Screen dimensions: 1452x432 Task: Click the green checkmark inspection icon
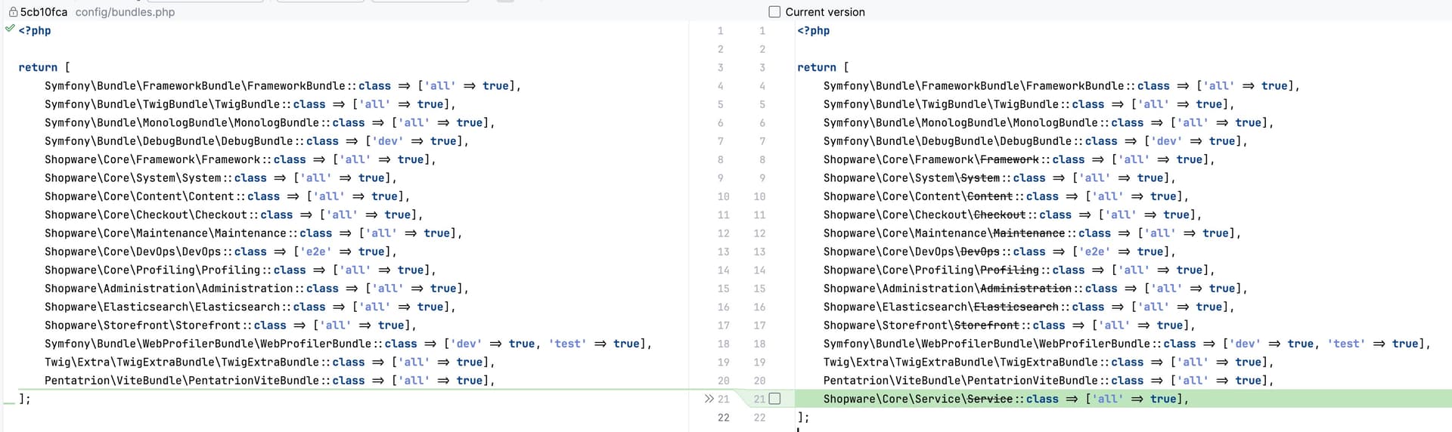(x=10, y=29)
